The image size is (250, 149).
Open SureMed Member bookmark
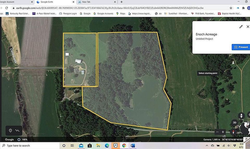pos(176,14)
